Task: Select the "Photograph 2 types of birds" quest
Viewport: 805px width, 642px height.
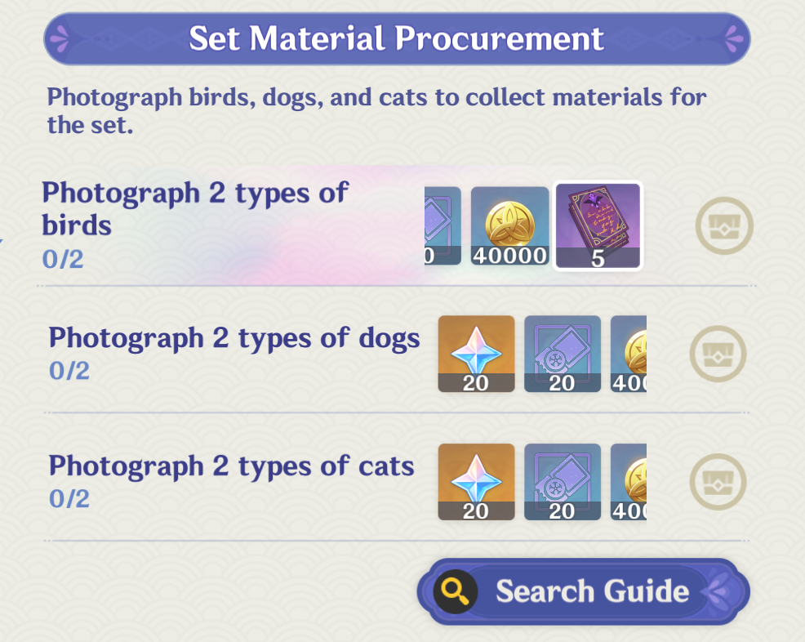Action: (195, 207)
